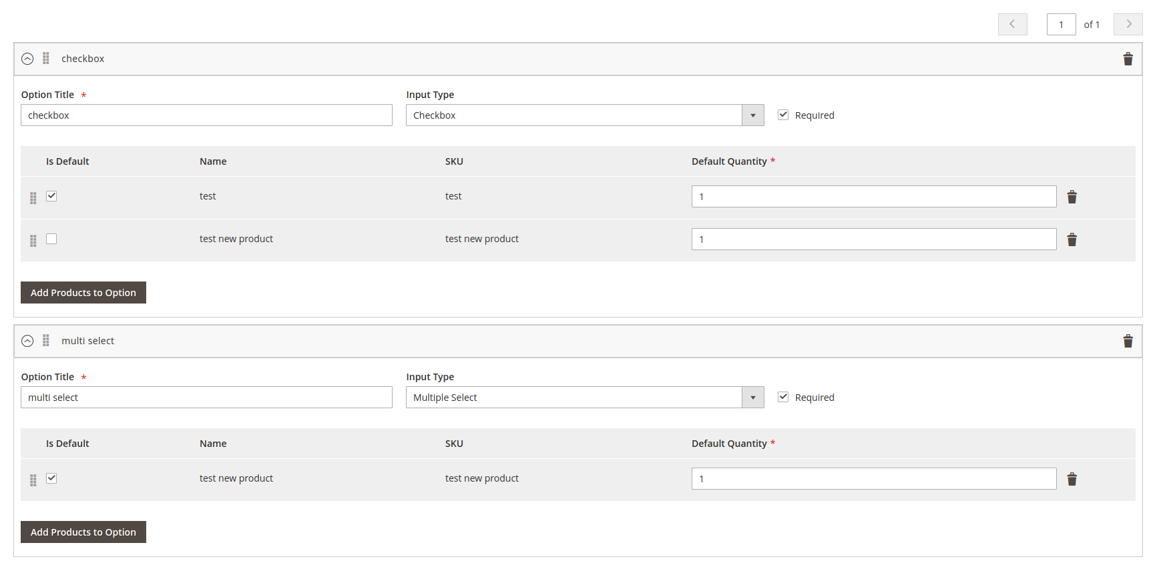The image size is (1149, 567).
Task: Remove 'test new product' row in checkbox option
Action: [1072, 239]
